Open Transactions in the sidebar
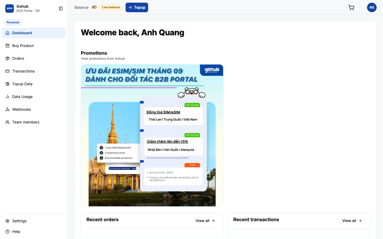The width and height of the screenshot is (383, 239). [x=34, y=71]
